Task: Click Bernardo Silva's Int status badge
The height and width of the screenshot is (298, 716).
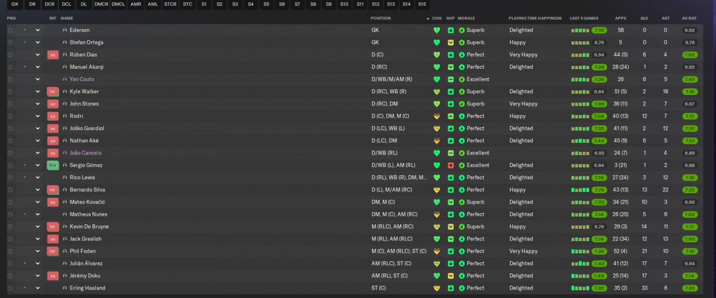Action: pyautogui.click(x=53, y=190)
